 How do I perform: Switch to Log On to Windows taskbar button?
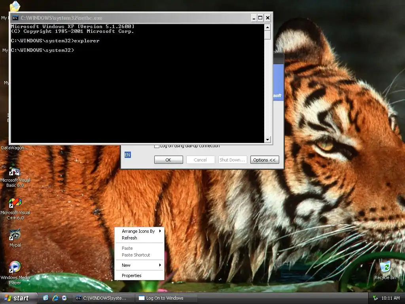[166, 298]
